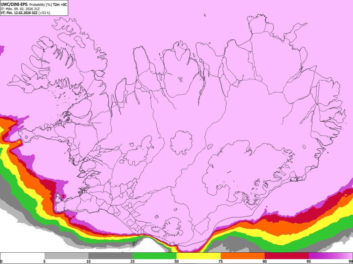Click the legend label '99'
353x264 pixels.
pyautogui.click(x=350, y=261)
